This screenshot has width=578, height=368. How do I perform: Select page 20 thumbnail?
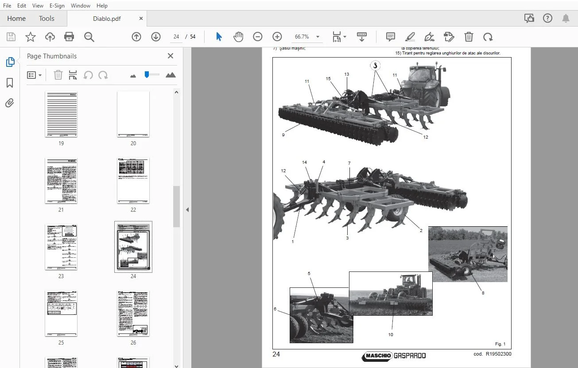point(133,114)
